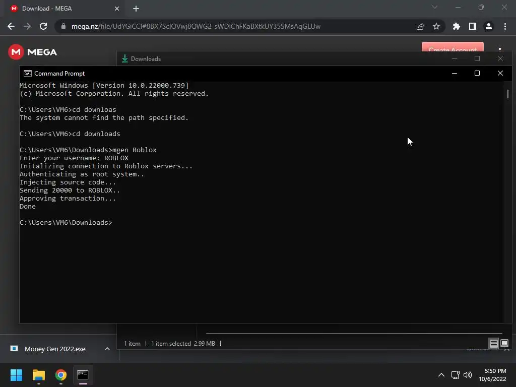Open network status tray icon
516x387 pixels.
pyautogui.click(x=456, y=375)
